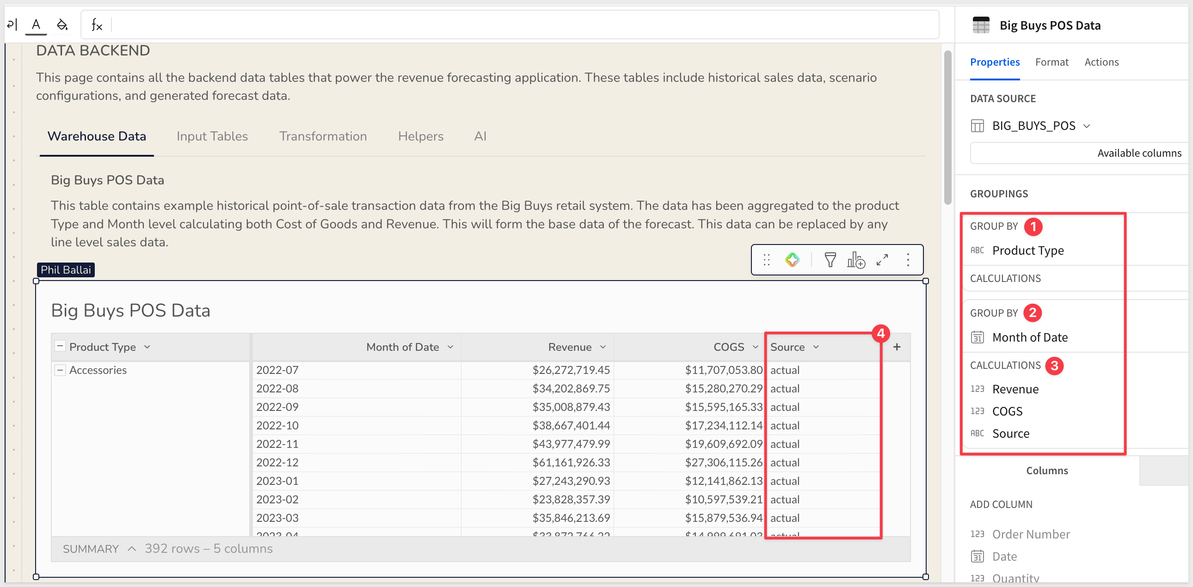Screen dimensions: 1193x587
Task: Select the Columns tab in the panel
Action: click(1047, 471)
